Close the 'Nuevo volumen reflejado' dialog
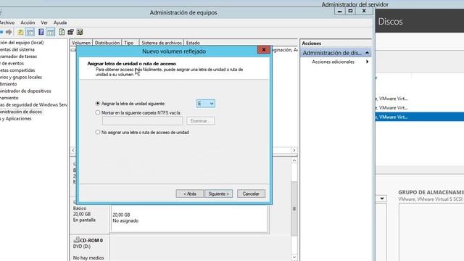 (264, 50)
